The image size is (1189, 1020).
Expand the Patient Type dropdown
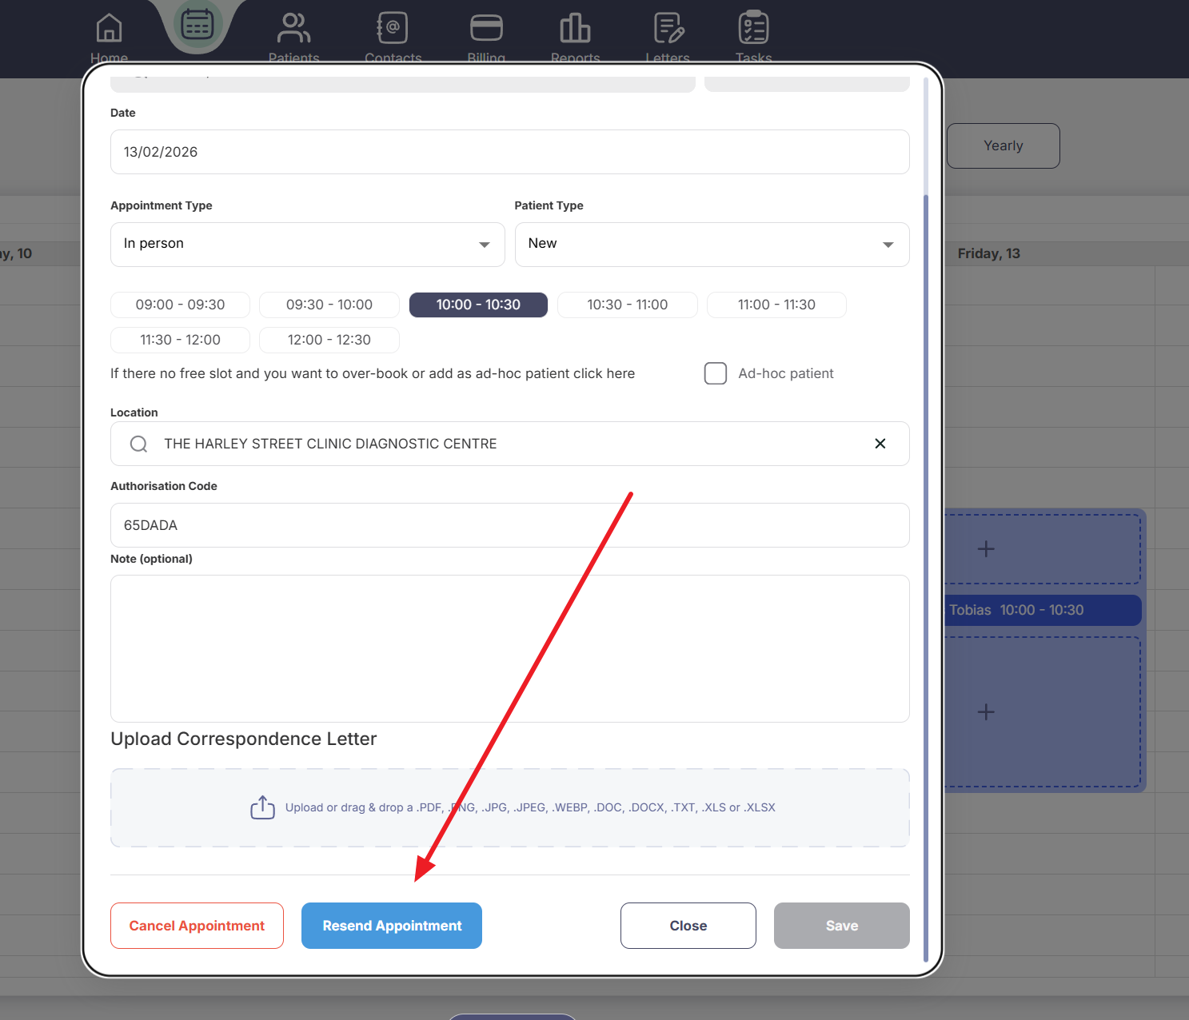coord(712,245)
